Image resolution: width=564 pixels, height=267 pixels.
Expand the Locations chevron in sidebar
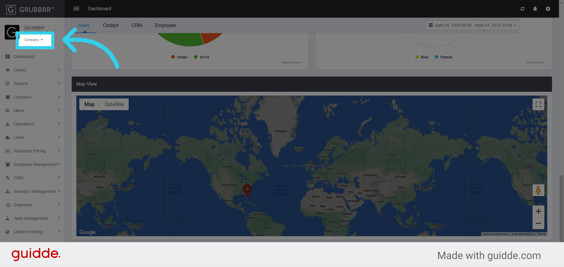59,97
